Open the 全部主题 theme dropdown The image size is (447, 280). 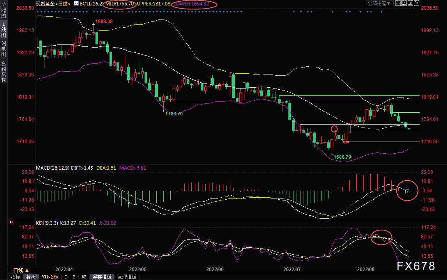coord(379,4)
